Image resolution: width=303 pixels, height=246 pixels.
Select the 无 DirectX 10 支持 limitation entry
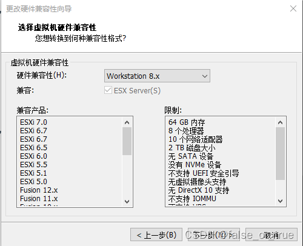(x=199, y=190)
